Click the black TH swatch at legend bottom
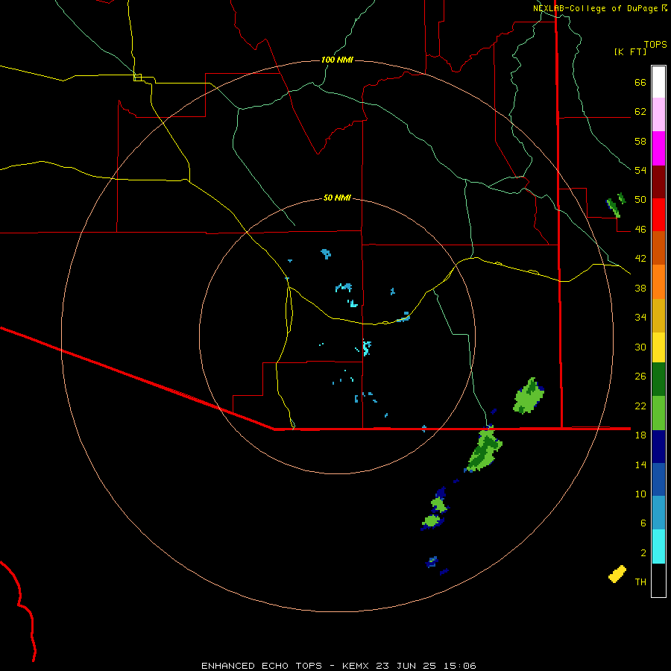The height and width of the screenshot is (671, 671). [x=658, y=580]
